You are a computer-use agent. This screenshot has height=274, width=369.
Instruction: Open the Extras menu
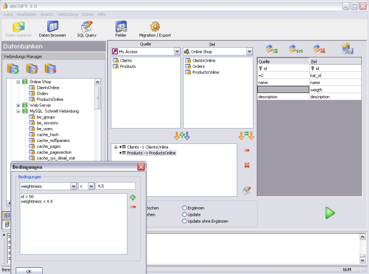tap(88, 14)
